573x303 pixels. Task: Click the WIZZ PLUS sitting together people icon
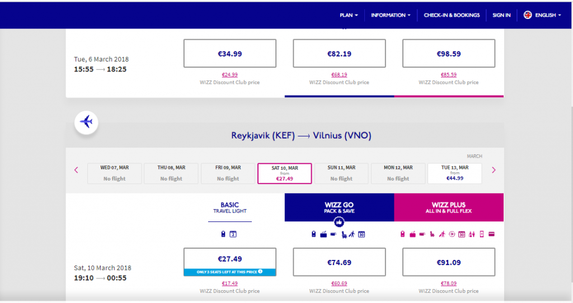coord(472,234)
